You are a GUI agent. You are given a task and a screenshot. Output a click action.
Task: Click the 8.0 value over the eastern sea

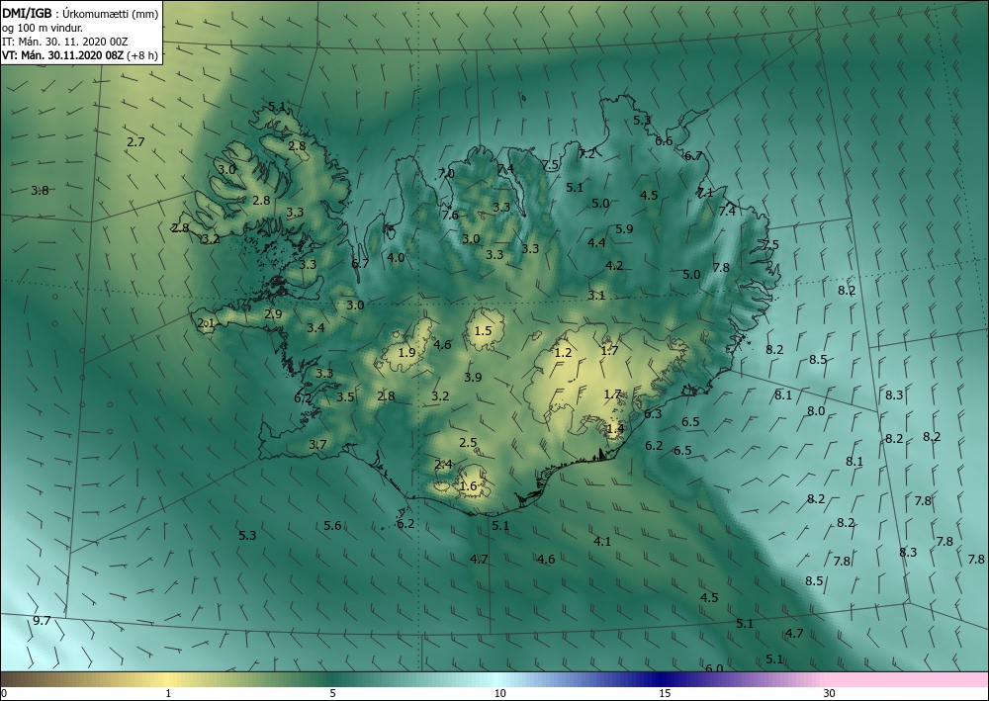click(x=816, y=411)
